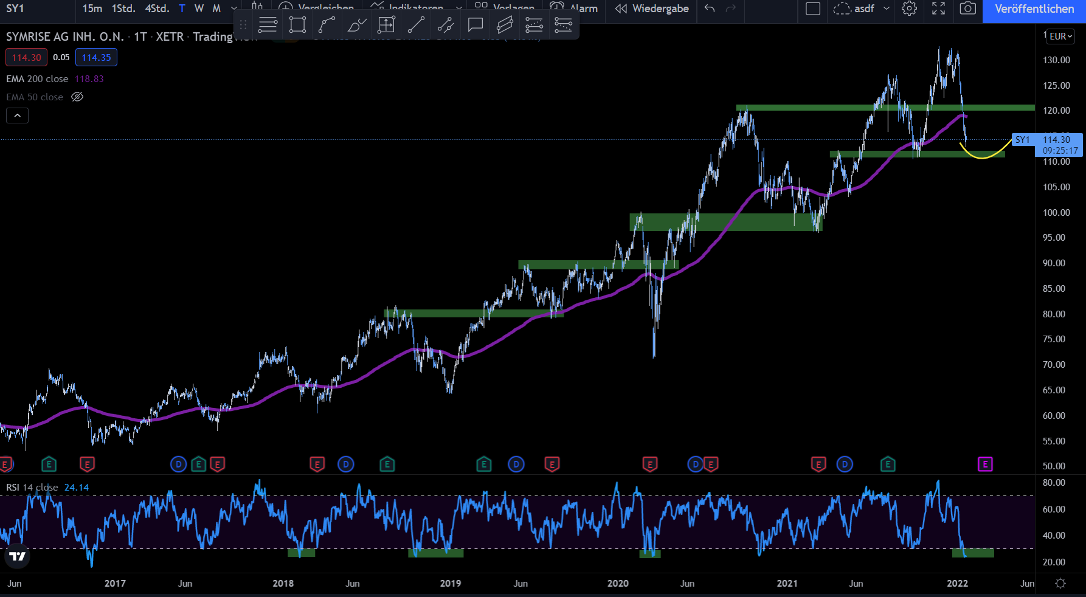Click the yellow curve drawing on the chart
This screenshot has width=1086, height=597.
tap(984, 157)
